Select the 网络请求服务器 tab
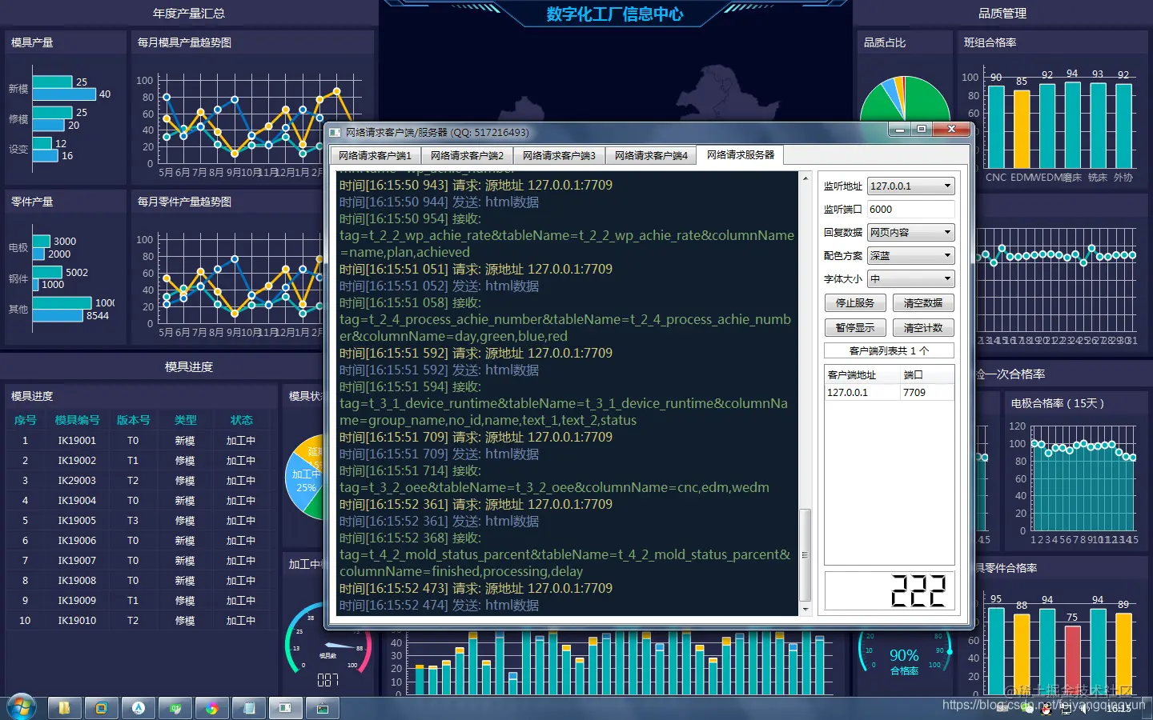1153x720 pixels. pos(741,154)
